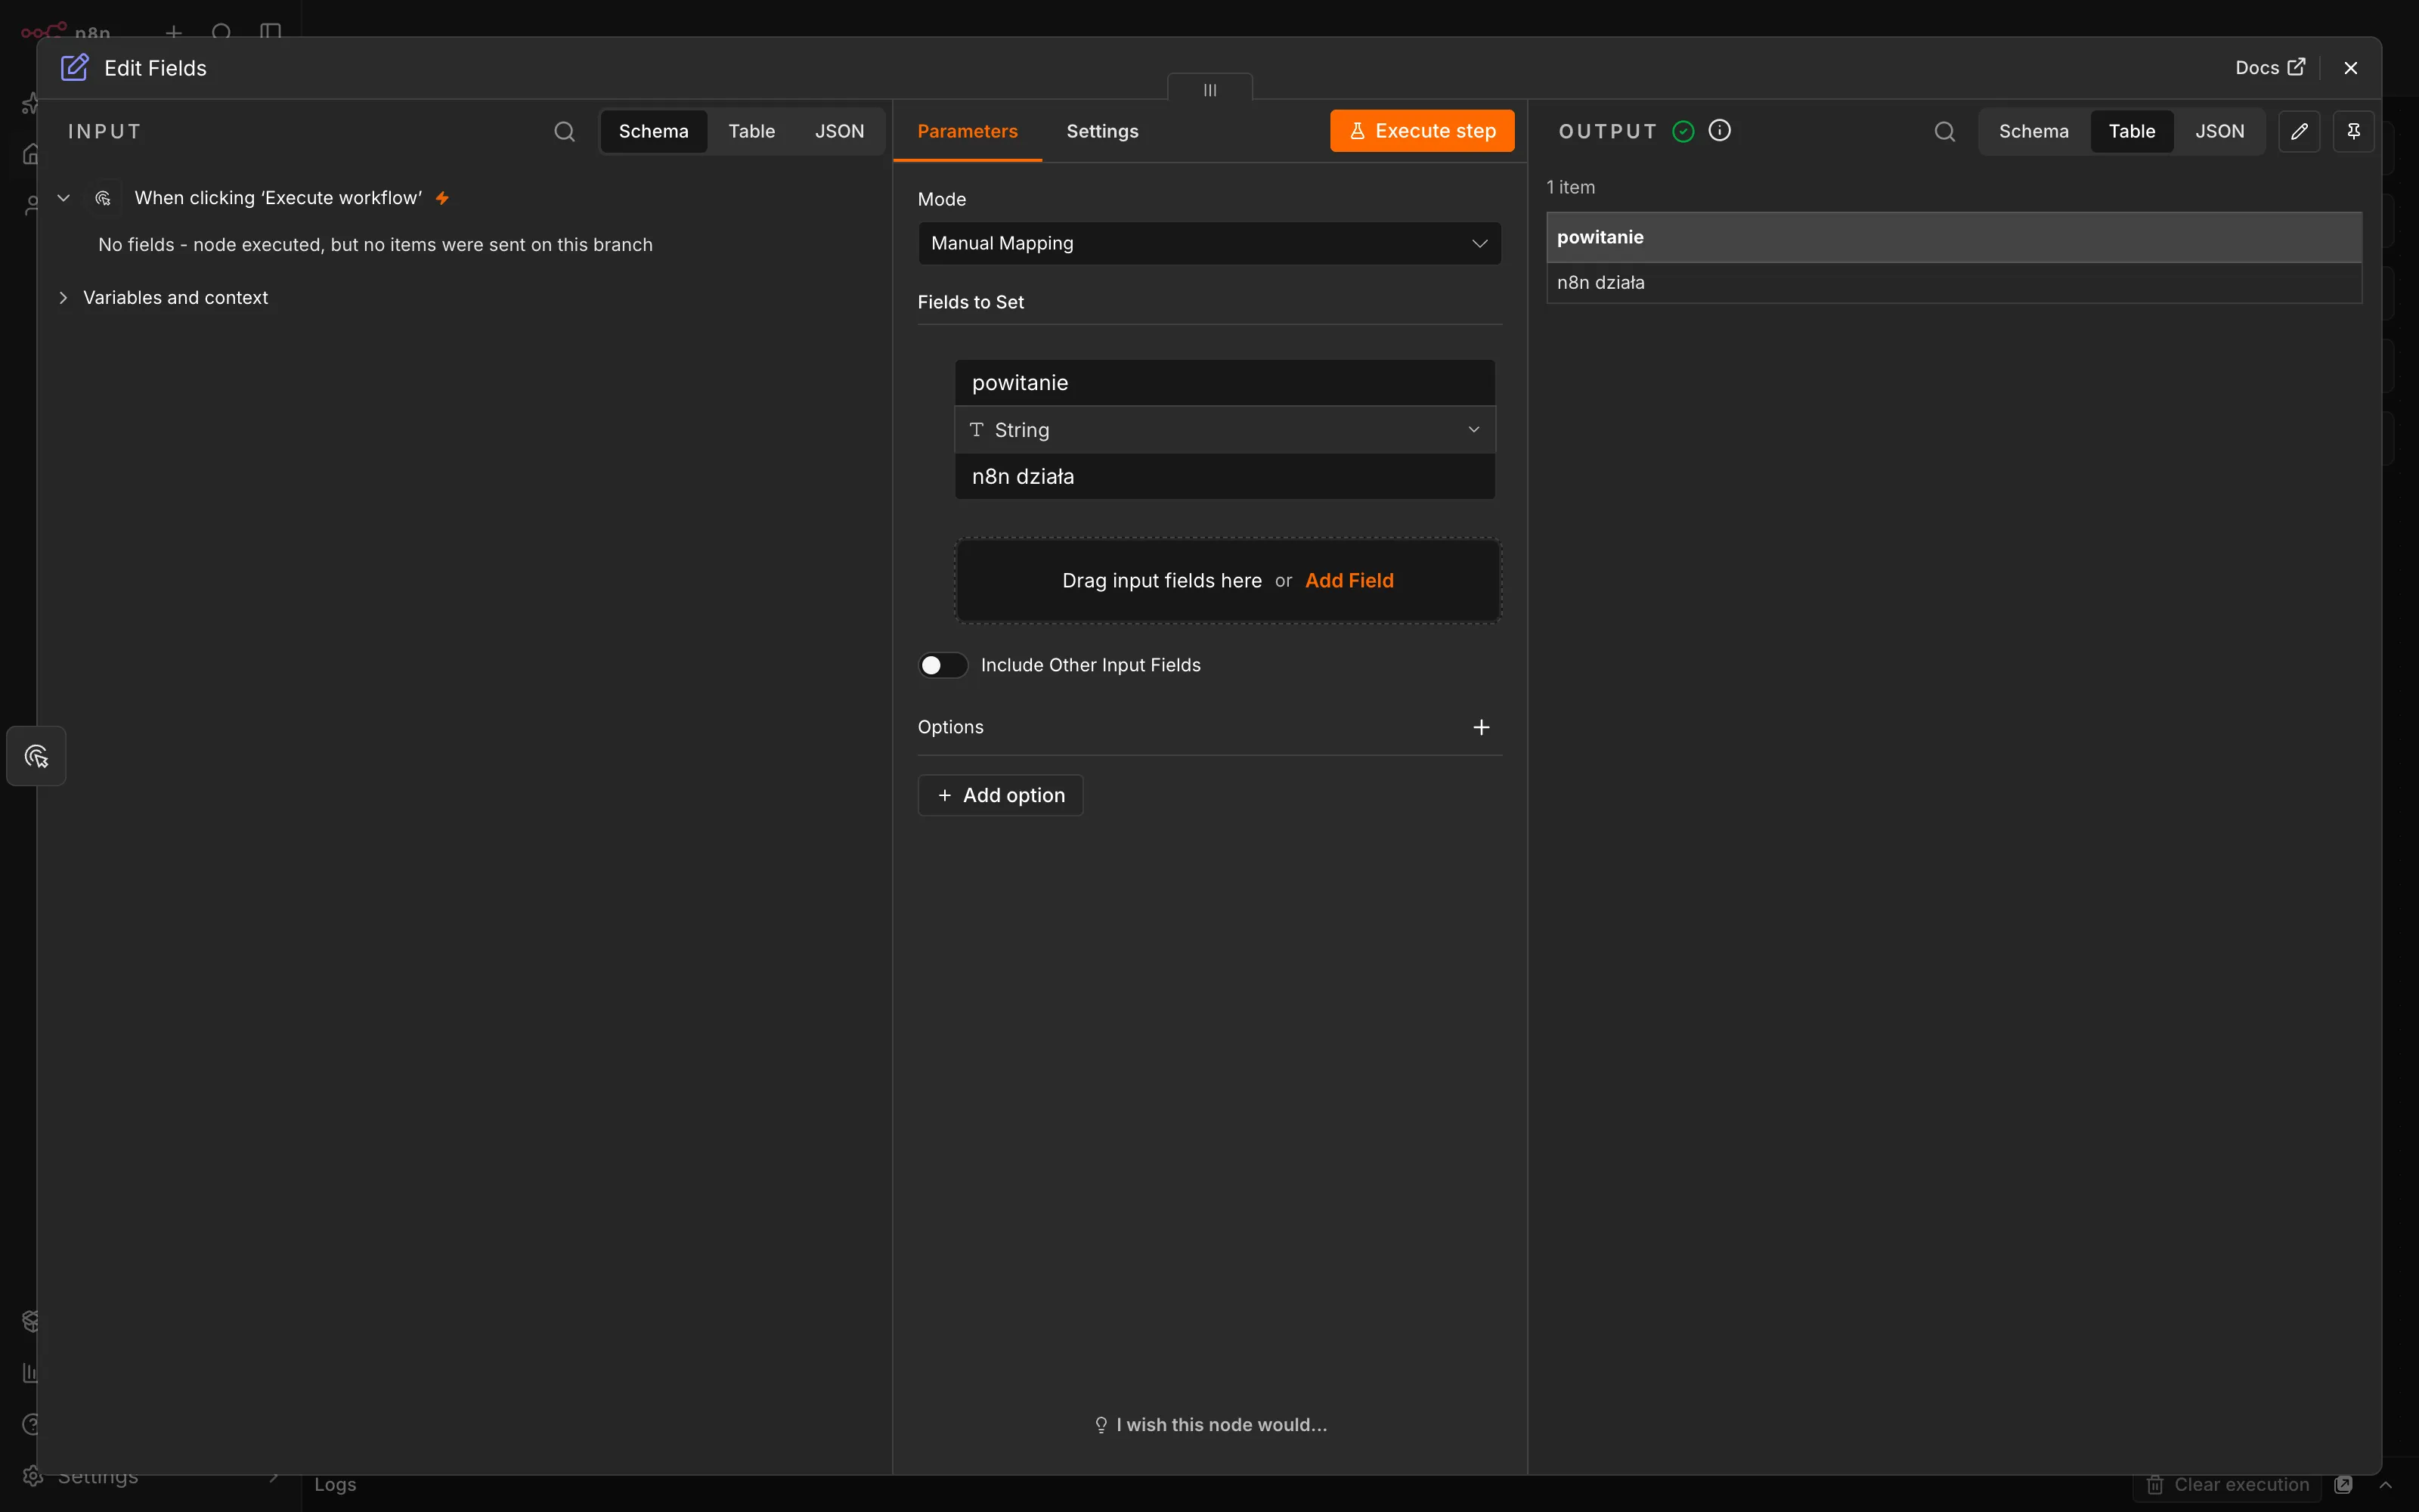This screenshot has height=1512, width=2419.
Task: Click the Add Field link
Action: click(1349, 581)
